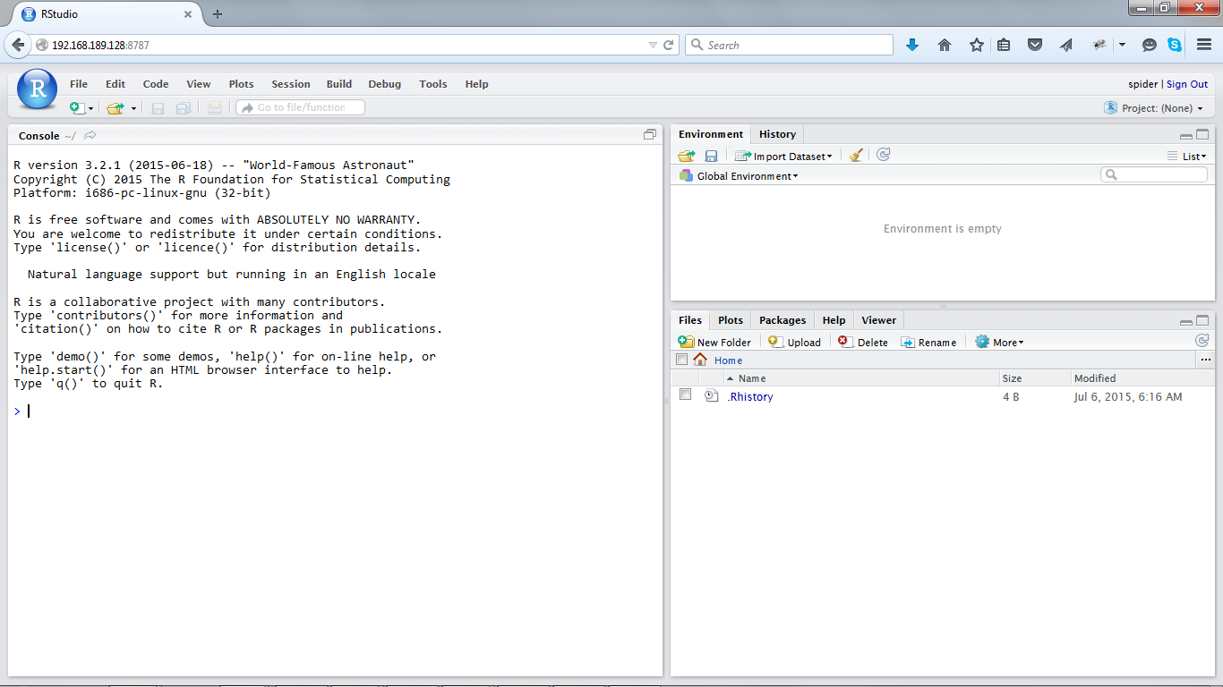Click the Open File folder icon
This screenshot has height=687, width=1223.
pyautogui.click(x=115, y=108)
